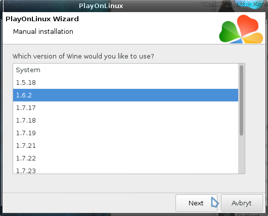The height and width of the screenshot is (216, 268).
Task: Select Wine version 1.7.18 from list
Action: (125, 121)
